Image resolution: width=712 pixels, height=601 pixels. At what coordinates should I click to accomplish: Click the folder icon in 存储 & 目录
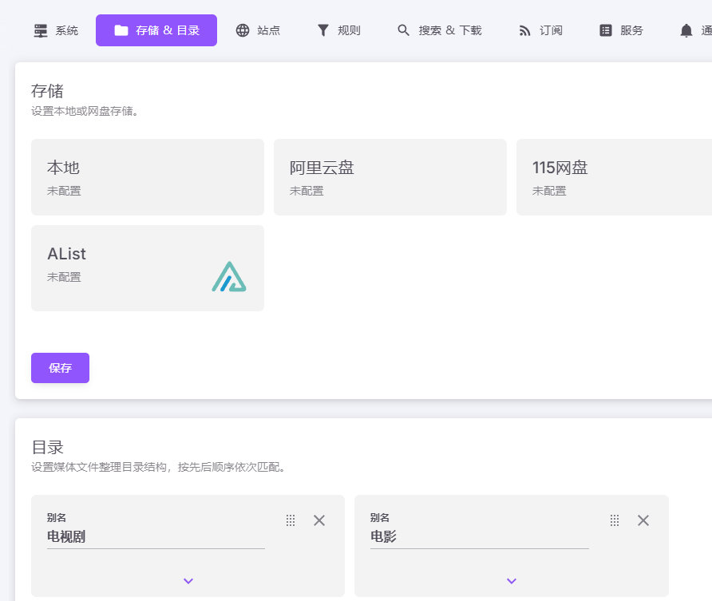coord(121,30)
